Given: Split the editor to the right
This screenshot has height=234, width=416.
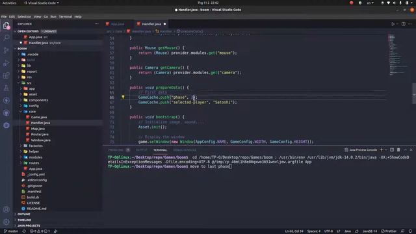Looking at the screenshot, I should pyautogui.click(x=403, y=24).
